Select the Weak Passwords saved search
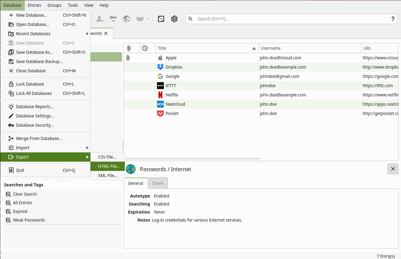Viewport: 401px width, 259px height. [29, 220]
